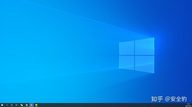Open the taskbar search magnifier
This screenshot has width=192, height=107.
point(7,105)
